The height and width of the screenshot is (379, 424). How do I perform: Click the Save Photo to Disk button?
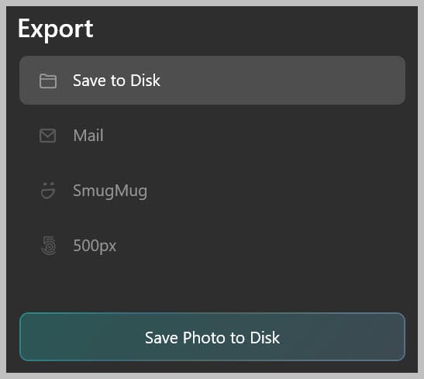[x=212, y=337]
